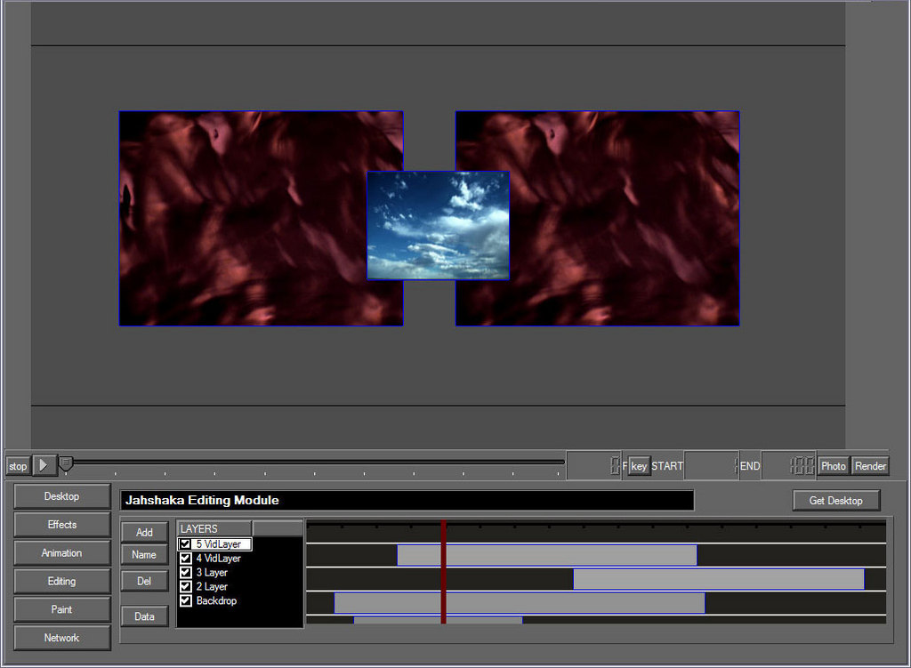Screen dimensions: 911x668
Task: Click the Get Desktop button
Action: coord(835,501)
